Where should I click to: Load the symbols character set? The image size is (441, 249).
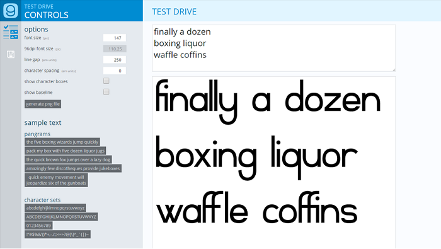[x=57, y=235]
